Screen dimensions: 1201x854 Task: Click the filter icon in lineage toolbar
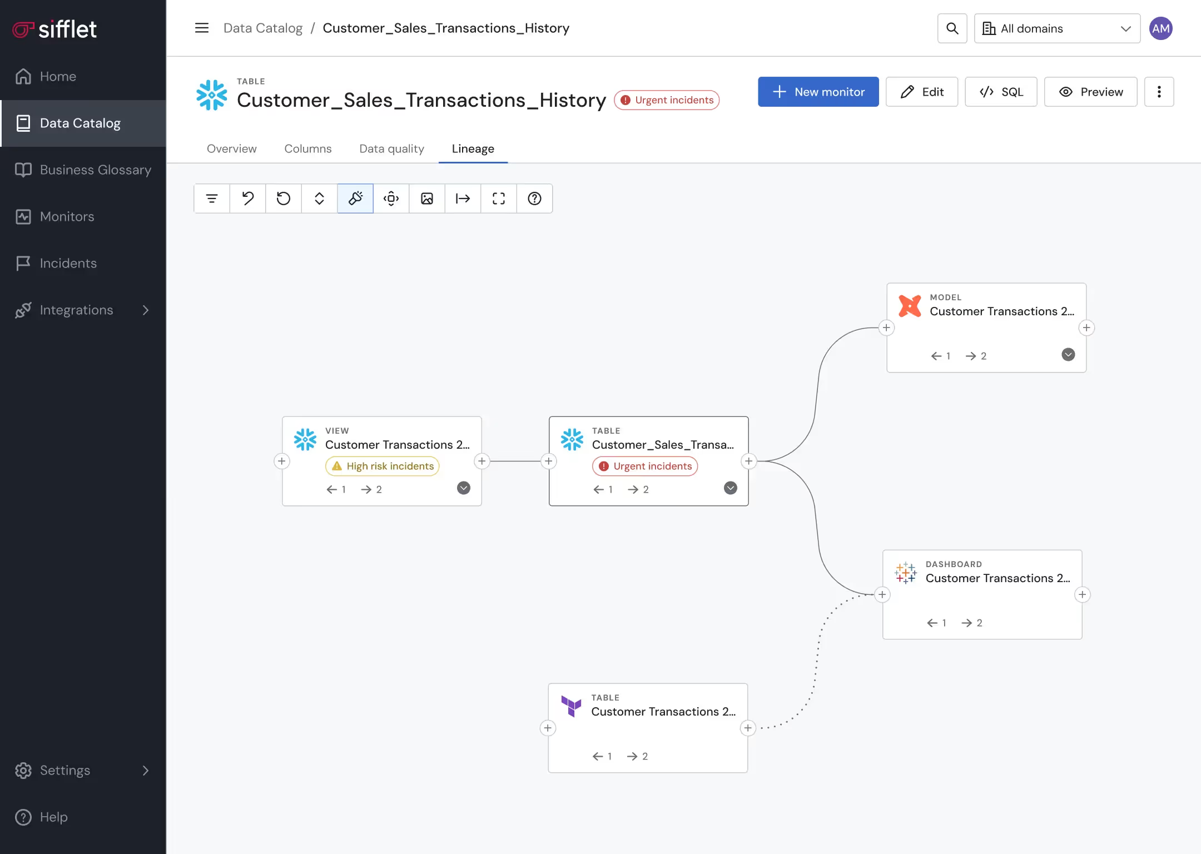(211, 198)
